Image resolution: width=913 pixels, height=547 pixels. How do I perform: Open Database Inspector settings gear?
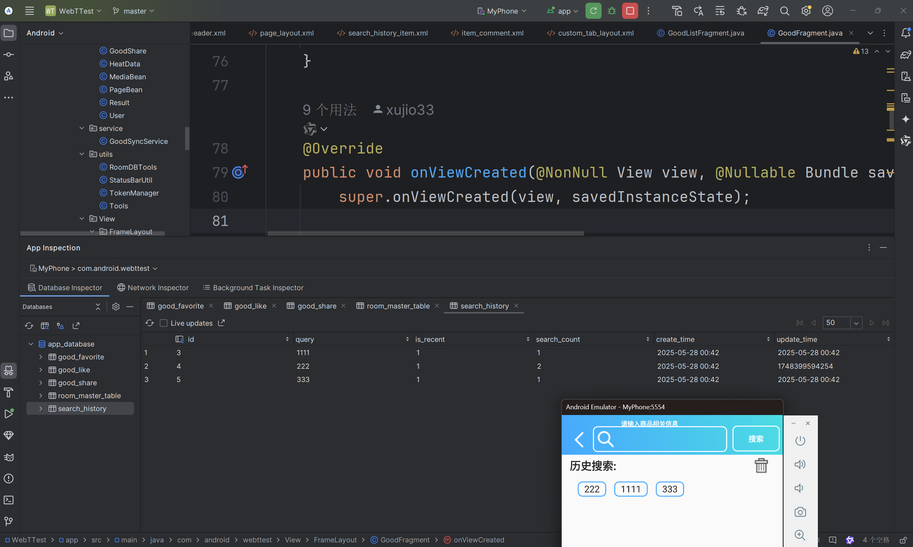(116, 307)
